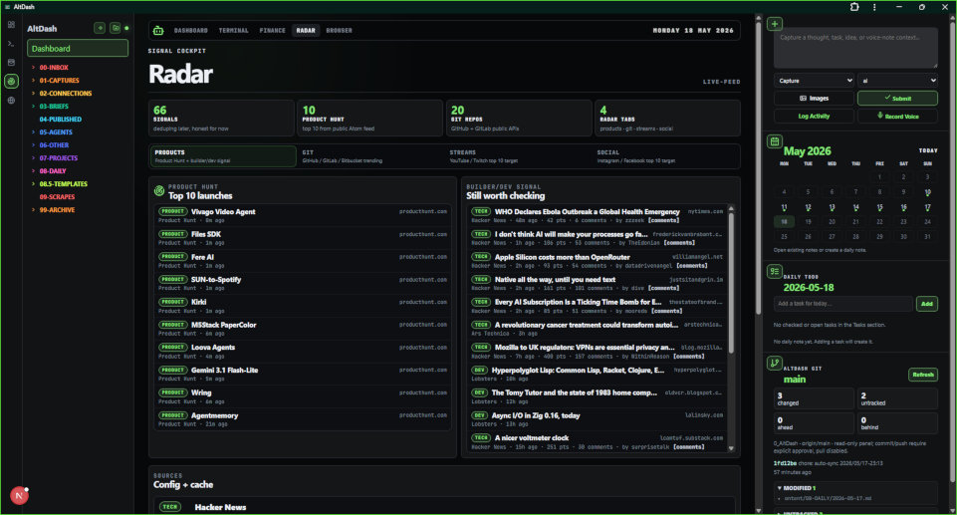Click the TODAY calendar link
The height and width of the screenshot is (515, 957).
click(x=928, y=150)
